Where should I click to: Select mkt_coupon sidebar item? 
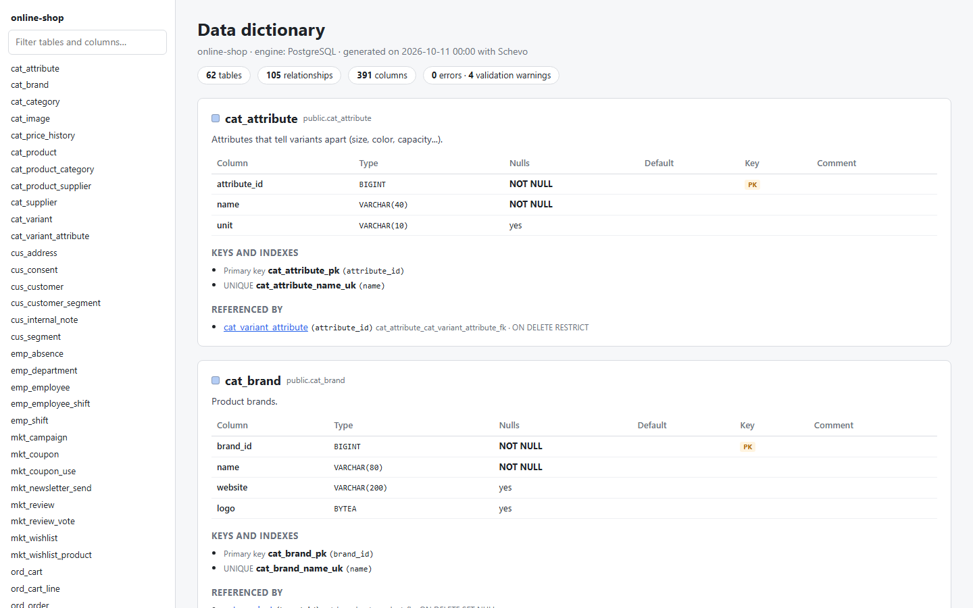click(35, 455)
